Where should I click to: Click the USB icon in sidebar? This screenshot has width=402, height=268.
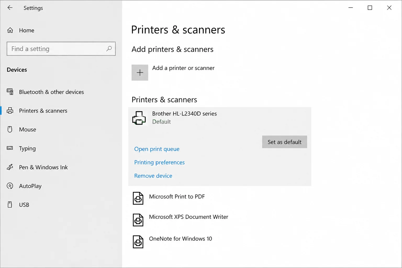[x=10, y=205]
